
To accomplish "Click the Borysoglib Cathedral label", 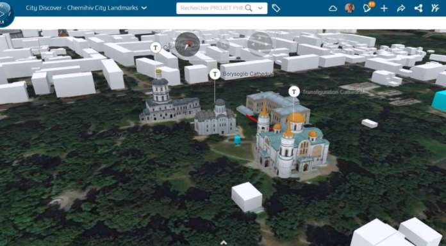I will coord(248,74).
